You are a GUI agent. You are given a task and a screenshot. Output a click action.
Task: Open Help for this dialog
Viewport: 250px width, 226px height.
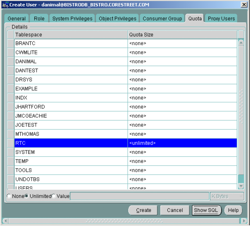[233, 210]
